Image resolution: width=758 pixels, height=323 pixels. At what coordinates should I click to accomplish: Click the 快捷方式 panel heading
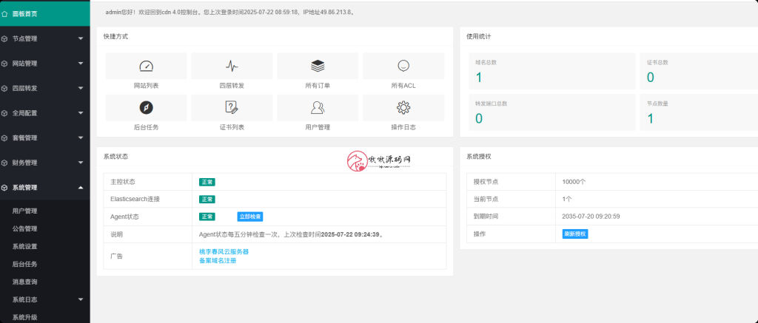coord(116,36)
